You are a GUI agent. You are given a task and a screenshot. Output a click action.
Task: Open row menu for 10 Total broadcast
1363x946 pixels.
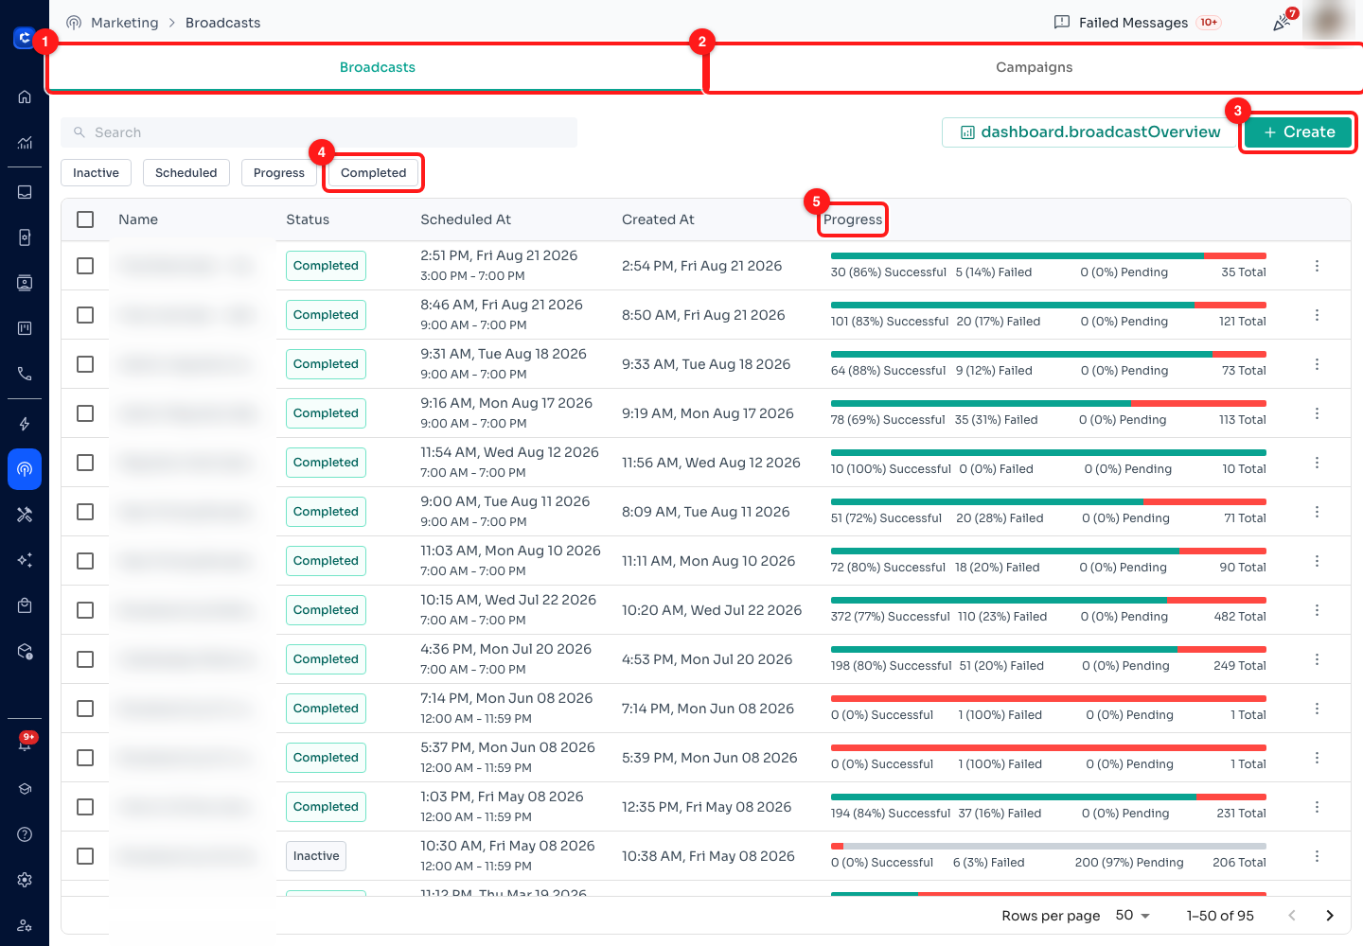tap(1317, 463)
